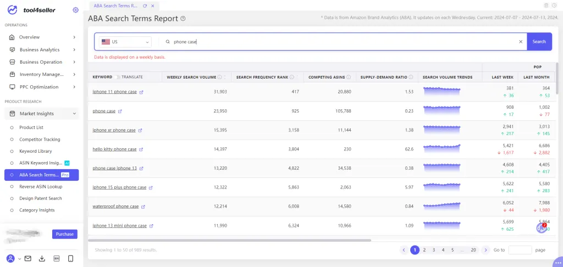Click trash icon in top right corner
Image resolution: width=563 pixels, height=267 pixels.
coord(546,5)
